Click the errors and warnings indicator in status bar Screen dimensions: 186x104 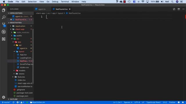[x=20, y=102]
